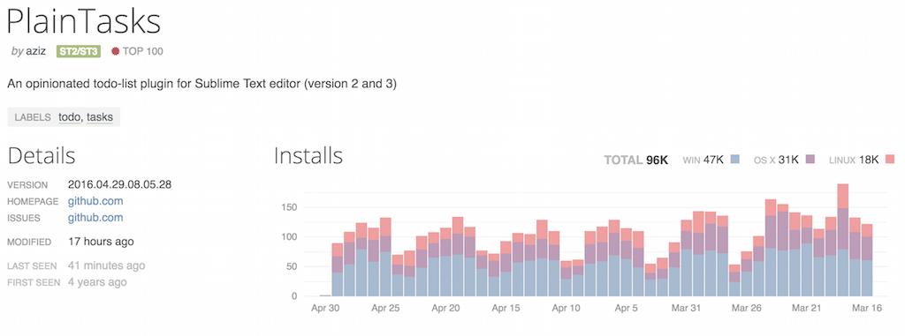Click the red LINUX legend swatch
Image resolution: width=905 pixels, height=336 pixels.
click(x=889, y=160)
